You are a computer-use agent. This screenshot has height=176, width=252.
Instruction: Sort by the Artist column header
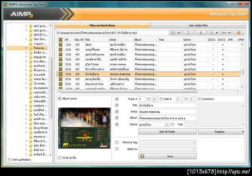[121, 39]
